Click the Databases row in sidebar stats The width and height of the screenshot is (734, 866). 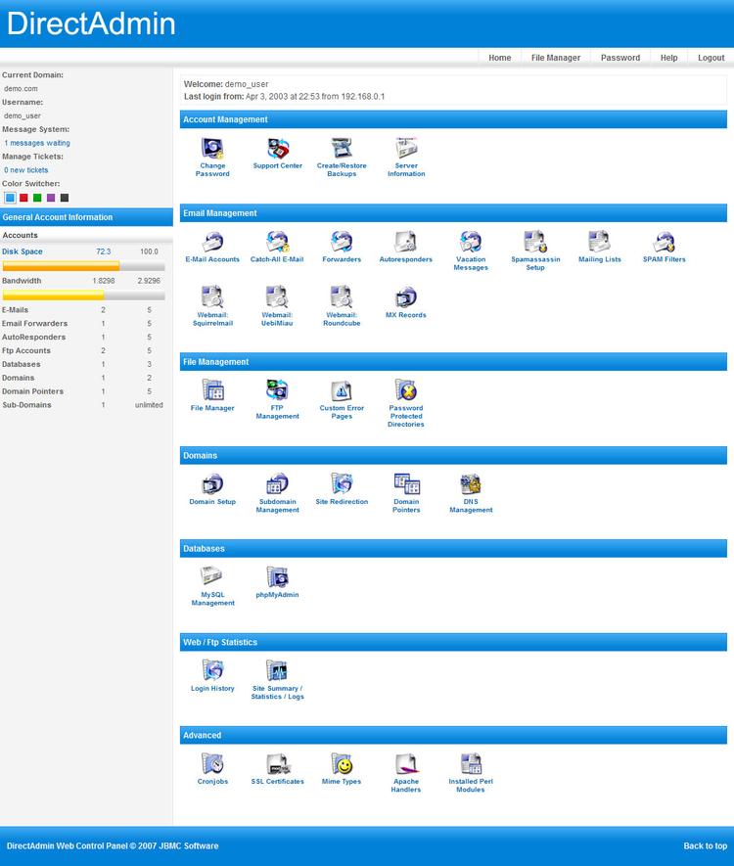point(83,365)
